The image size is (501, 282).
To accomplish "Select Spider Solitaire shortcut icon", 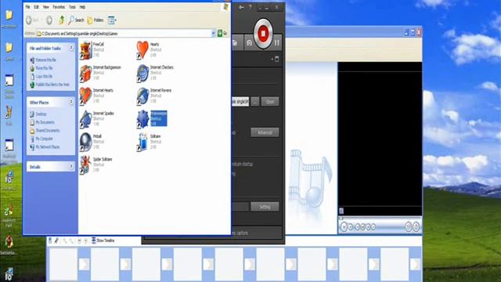I will coord(85,165).
